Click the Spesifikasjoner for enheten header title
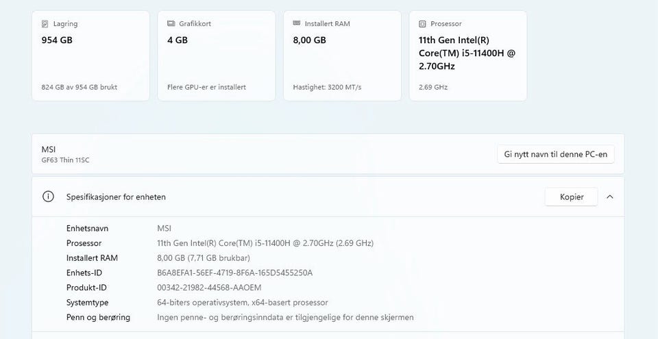The width and height of the screenshot is (658, 339). [116, 197]
